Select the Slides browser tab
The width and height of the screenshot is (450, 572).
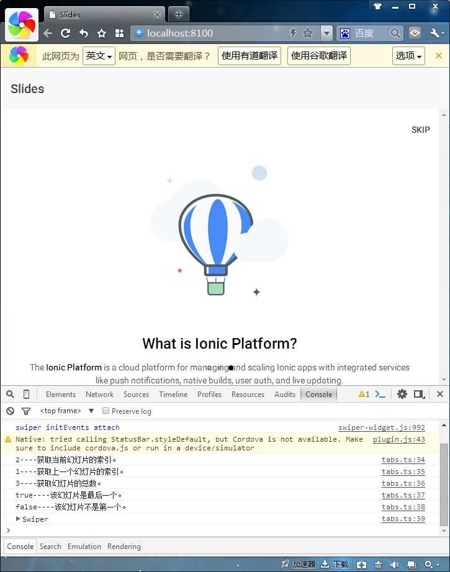point(104,15)
